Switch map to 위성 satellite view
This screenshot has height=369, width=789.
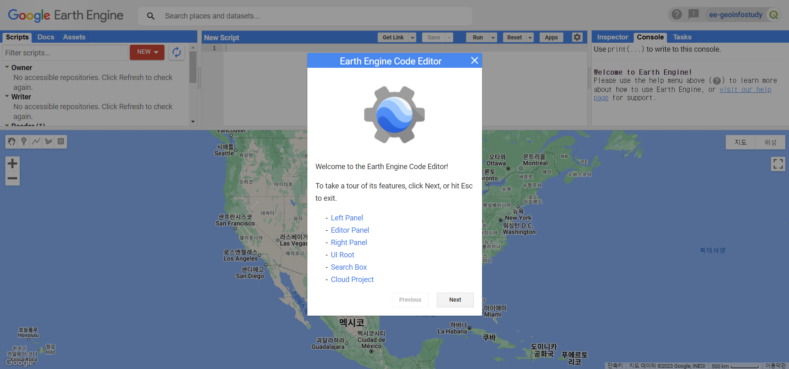point(771,142)
